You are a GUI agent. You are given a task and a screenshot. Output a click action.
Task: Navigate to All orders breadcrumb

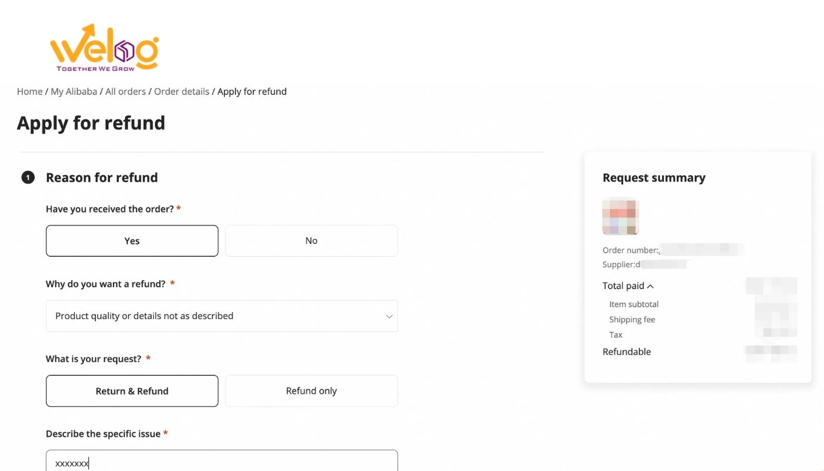click(125, 91)
